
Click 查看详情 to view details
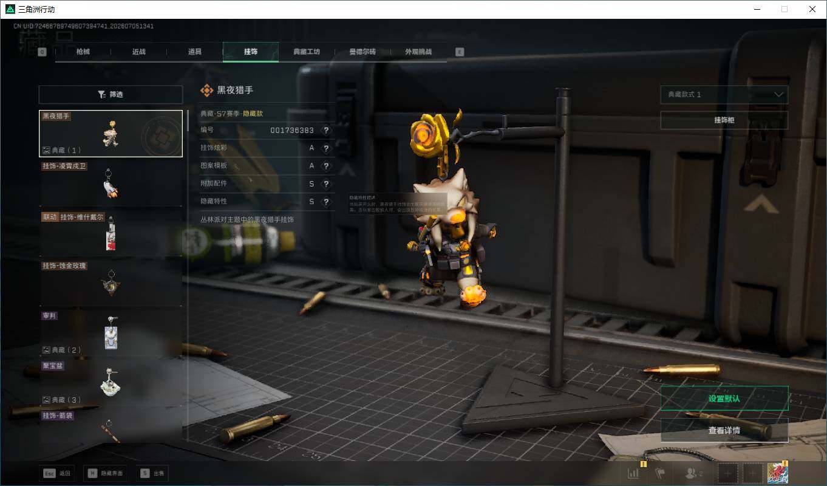click(x=724, y=430)
